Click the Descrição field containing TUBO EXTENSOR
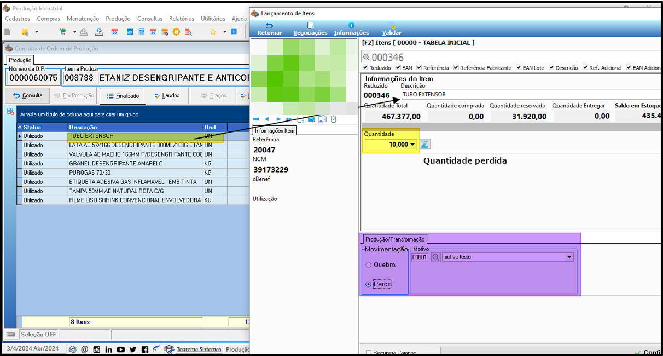The height and width of the screenshot is (356, 663). [530, 94]
